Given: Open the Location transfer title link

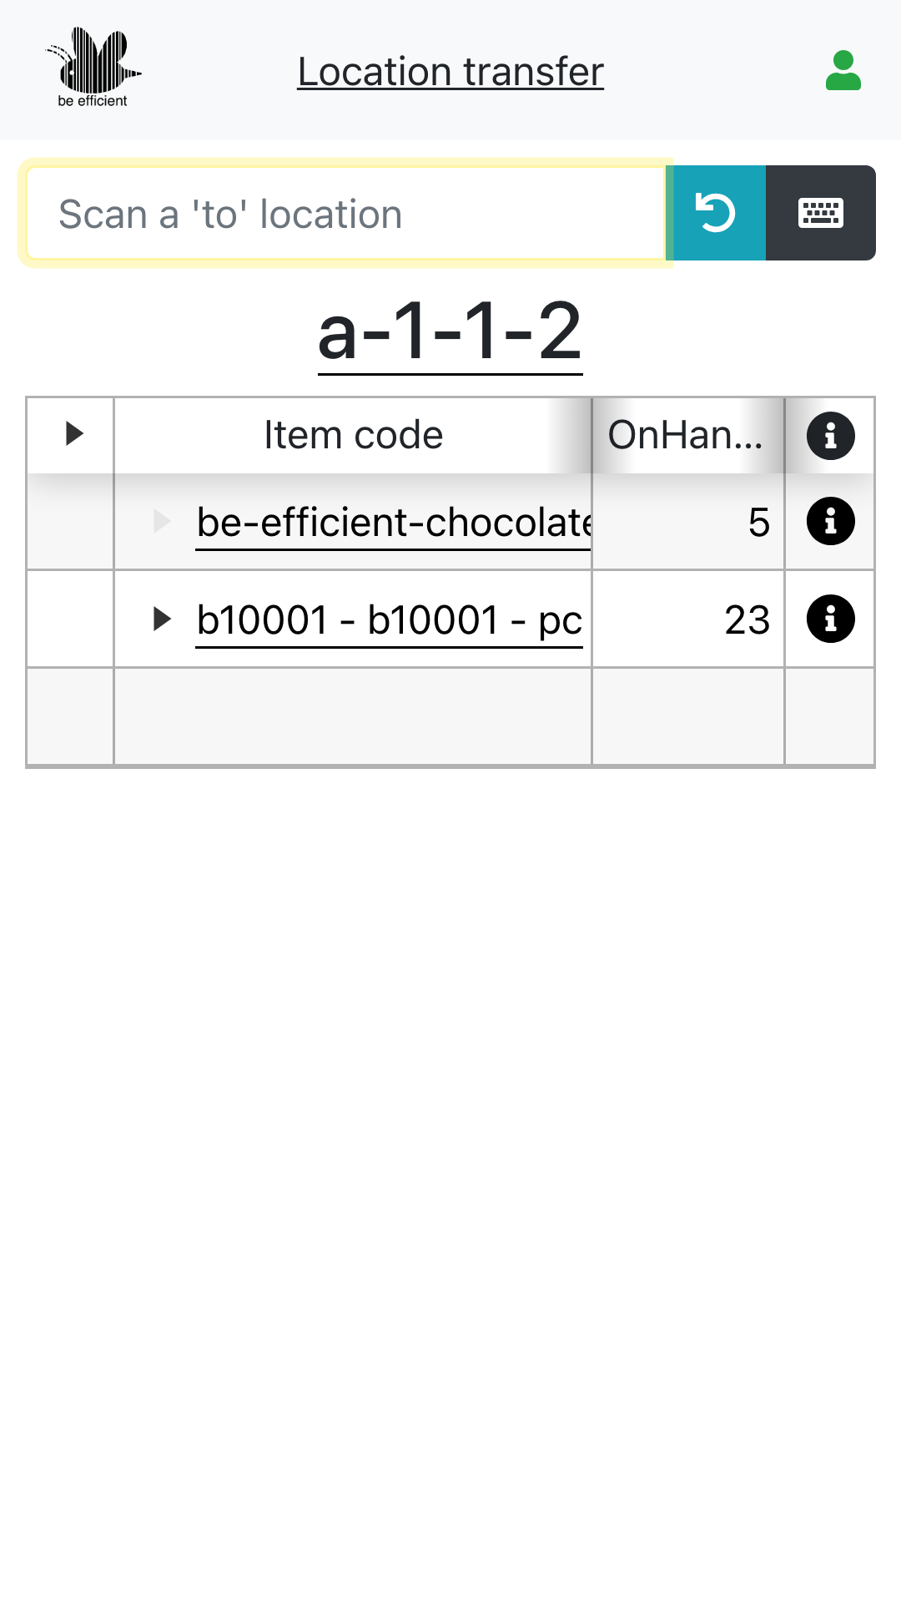Looking at the screenshot, I should tap(450, 72).
